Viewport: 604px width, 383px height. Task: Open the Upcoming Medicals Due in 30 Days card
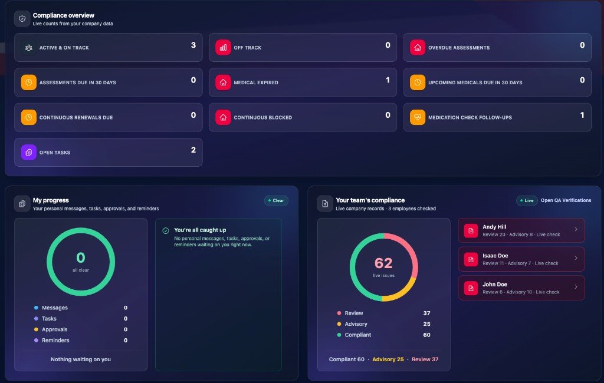(x=497, y=82)
